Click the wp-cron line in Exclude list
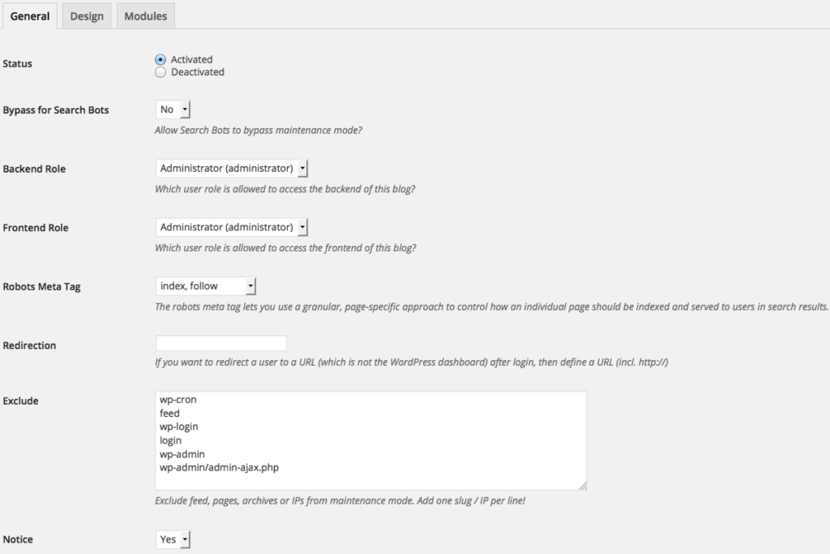830x554 pixels. [178, 400]
